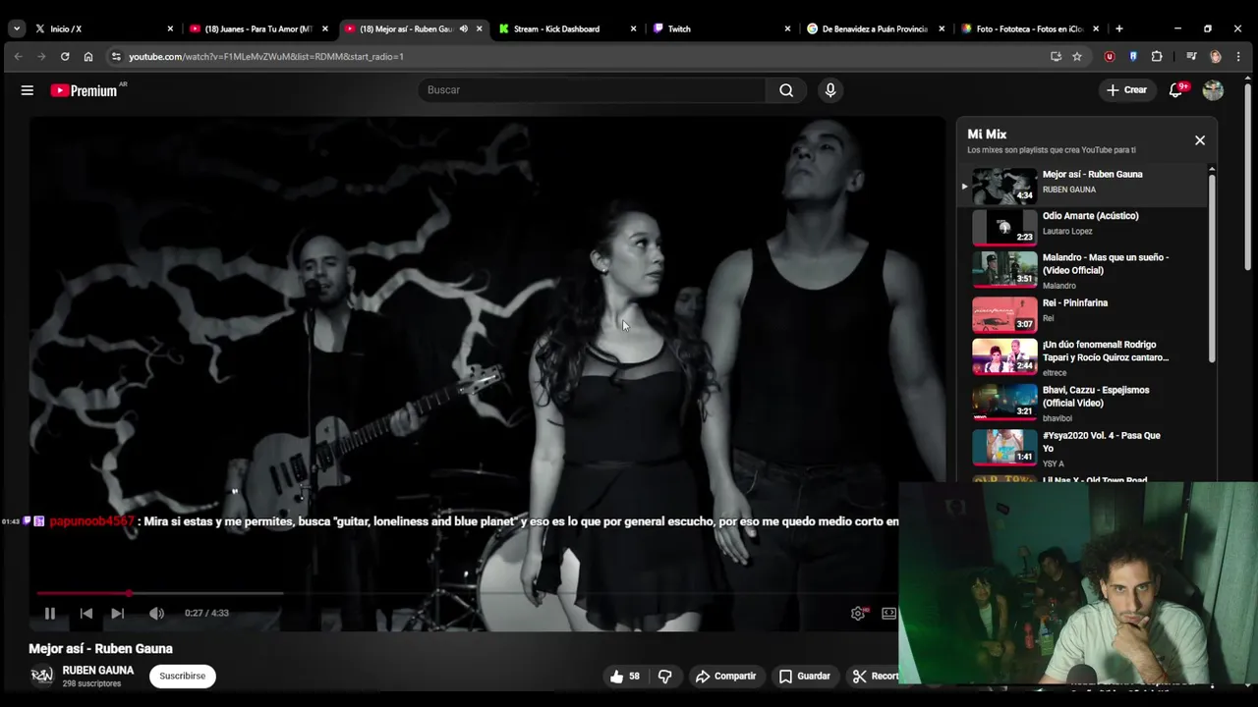Image resolution: width=1258 pixels, height=707 pixels.
Task: Open the tab search dropdown arrow
Action: pyautogui.click(x=17, y=28)
